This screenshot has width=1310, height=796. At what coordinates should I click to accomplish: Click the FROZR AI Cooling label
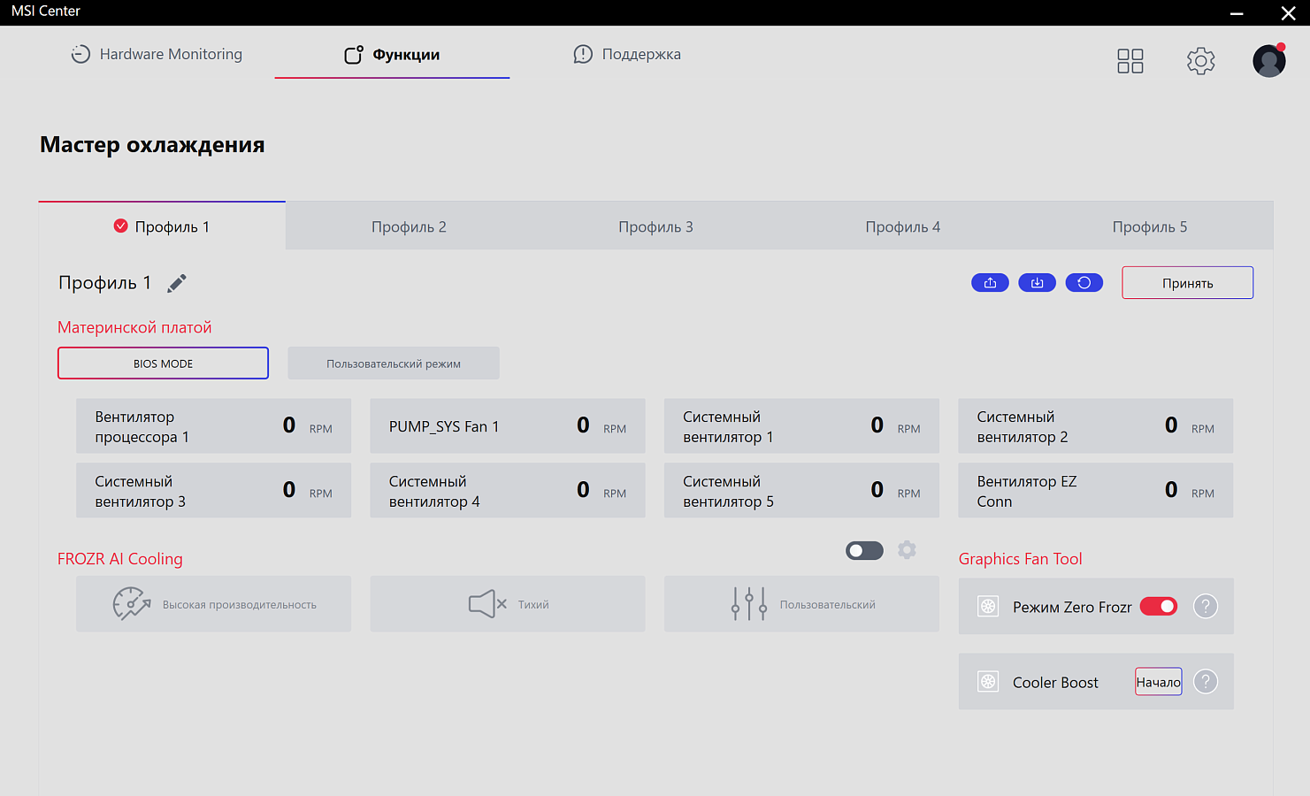point(120,559)
